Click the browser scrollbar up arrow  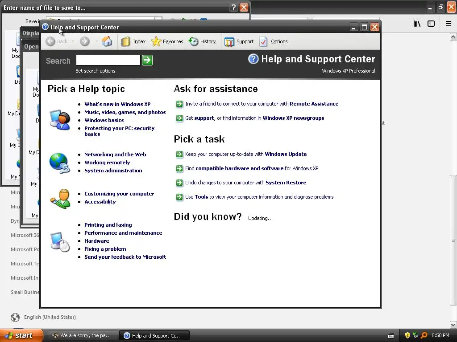pyautogui.click(x=453, y=37)
